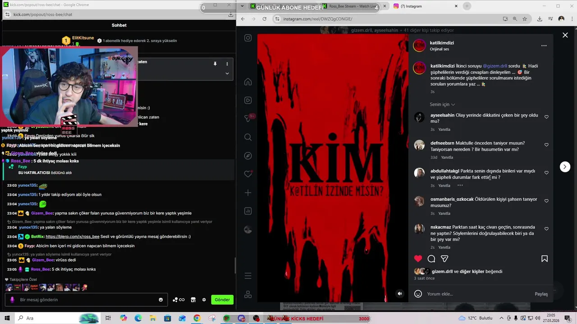Toggle the red like heart on the reel
This screenshot has width=577, height=324.
418,258
